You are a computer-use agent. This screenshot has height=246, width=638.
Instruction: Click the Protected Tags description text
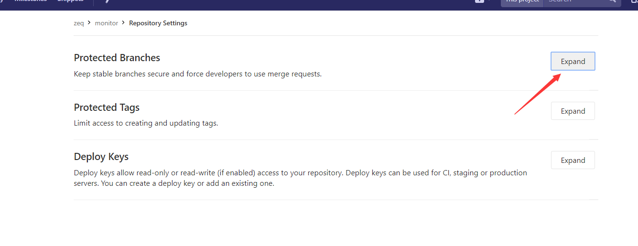(146, 123)
